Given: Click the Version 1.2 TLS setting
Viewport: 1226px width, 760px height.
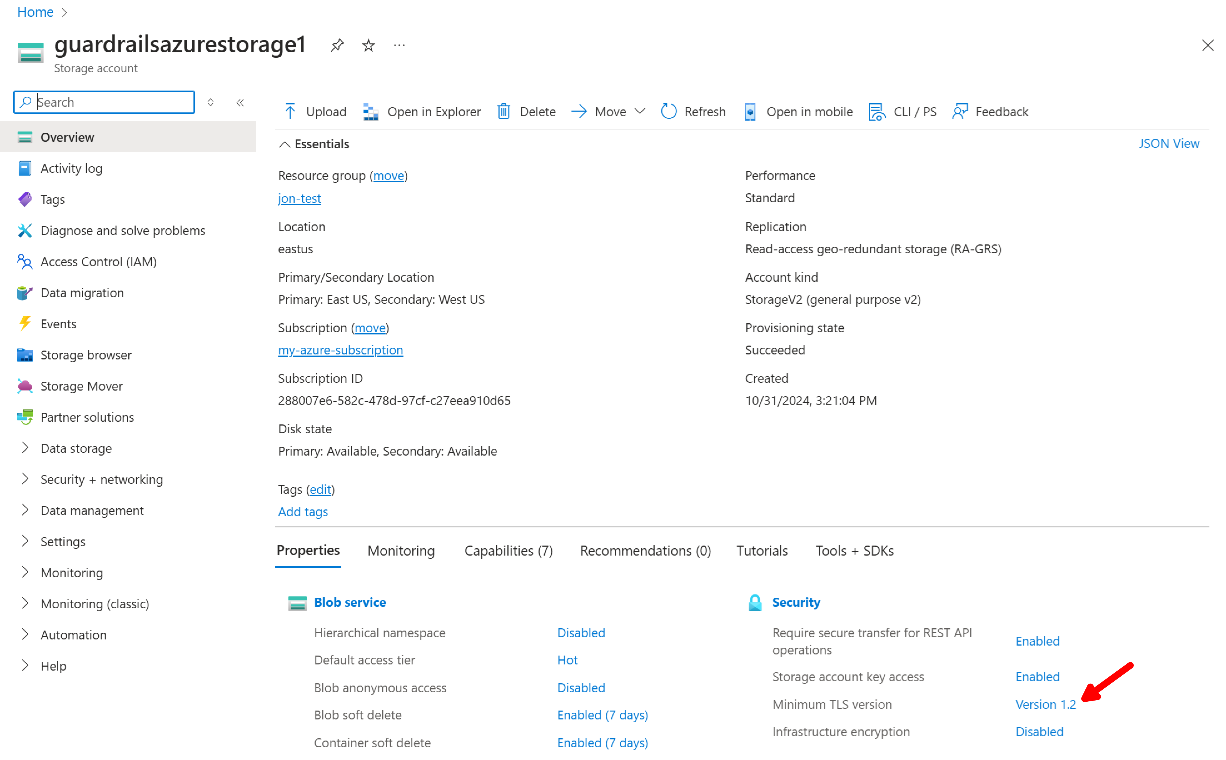Looking at the screenshot, I should pyautogui.click(x=1045, y=704).
